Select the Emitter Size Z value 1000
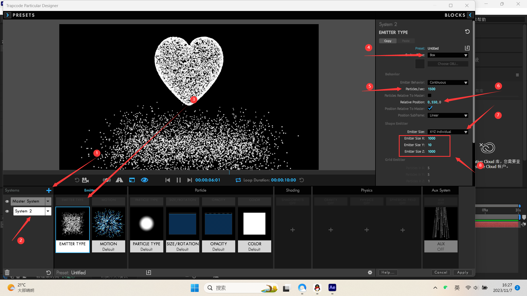This screenshot has width=527, height=296. [x=431, y=152]
